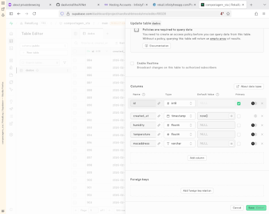269x214 pixels.
Task: Open the varchar type dropdown for macaddress
Action: (x=179, y=143)
